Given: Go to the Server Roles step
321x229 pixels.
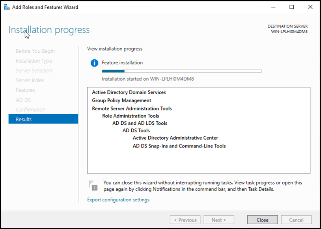Looking at the screenshot, I should pos(30,80).
